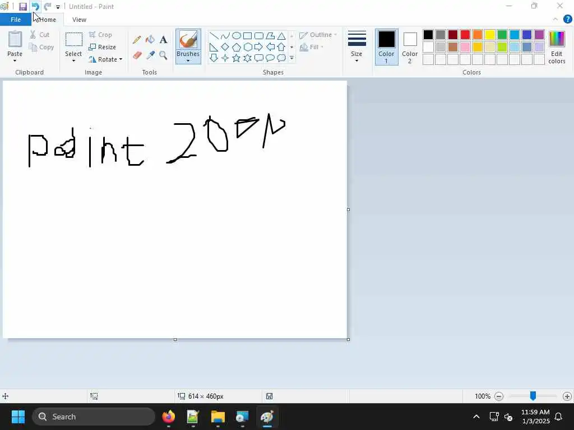Click the zoom slider thumb
The height and width of the screenshot is (430, 574).
[533, 396]
